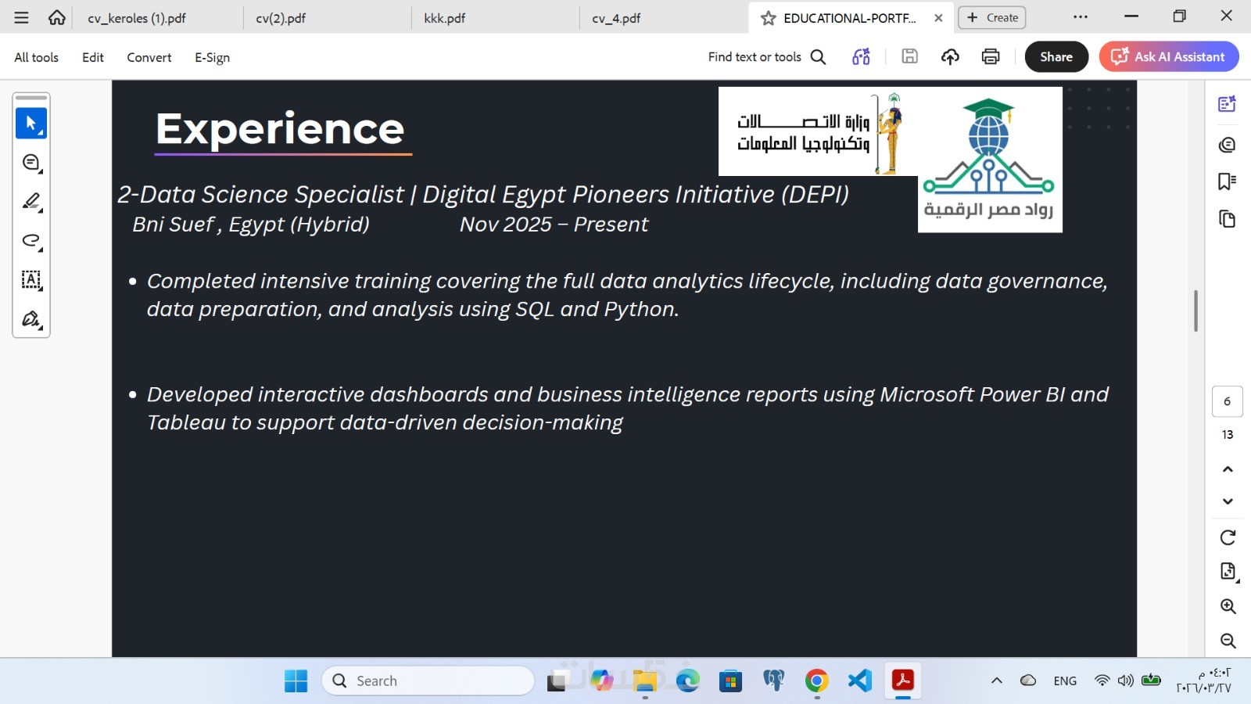Open File Explorer from taskbar
Screen dimensions: 1251x704
(x=644, y=681)
